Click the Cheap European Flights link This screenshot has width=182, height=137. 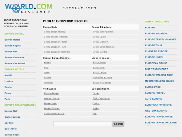(x=55, y=42)
